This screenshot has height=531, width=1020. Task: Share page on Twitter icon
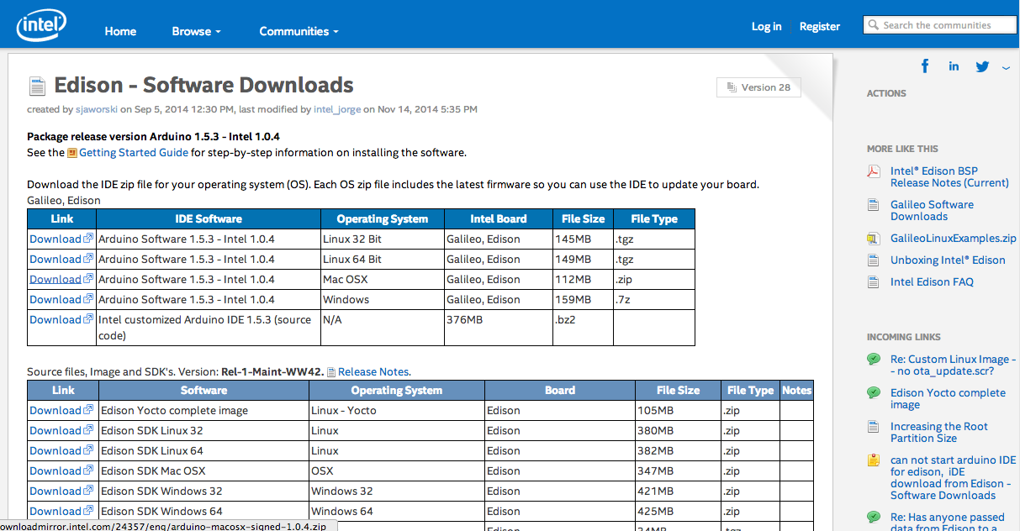[x=982, y=67]
